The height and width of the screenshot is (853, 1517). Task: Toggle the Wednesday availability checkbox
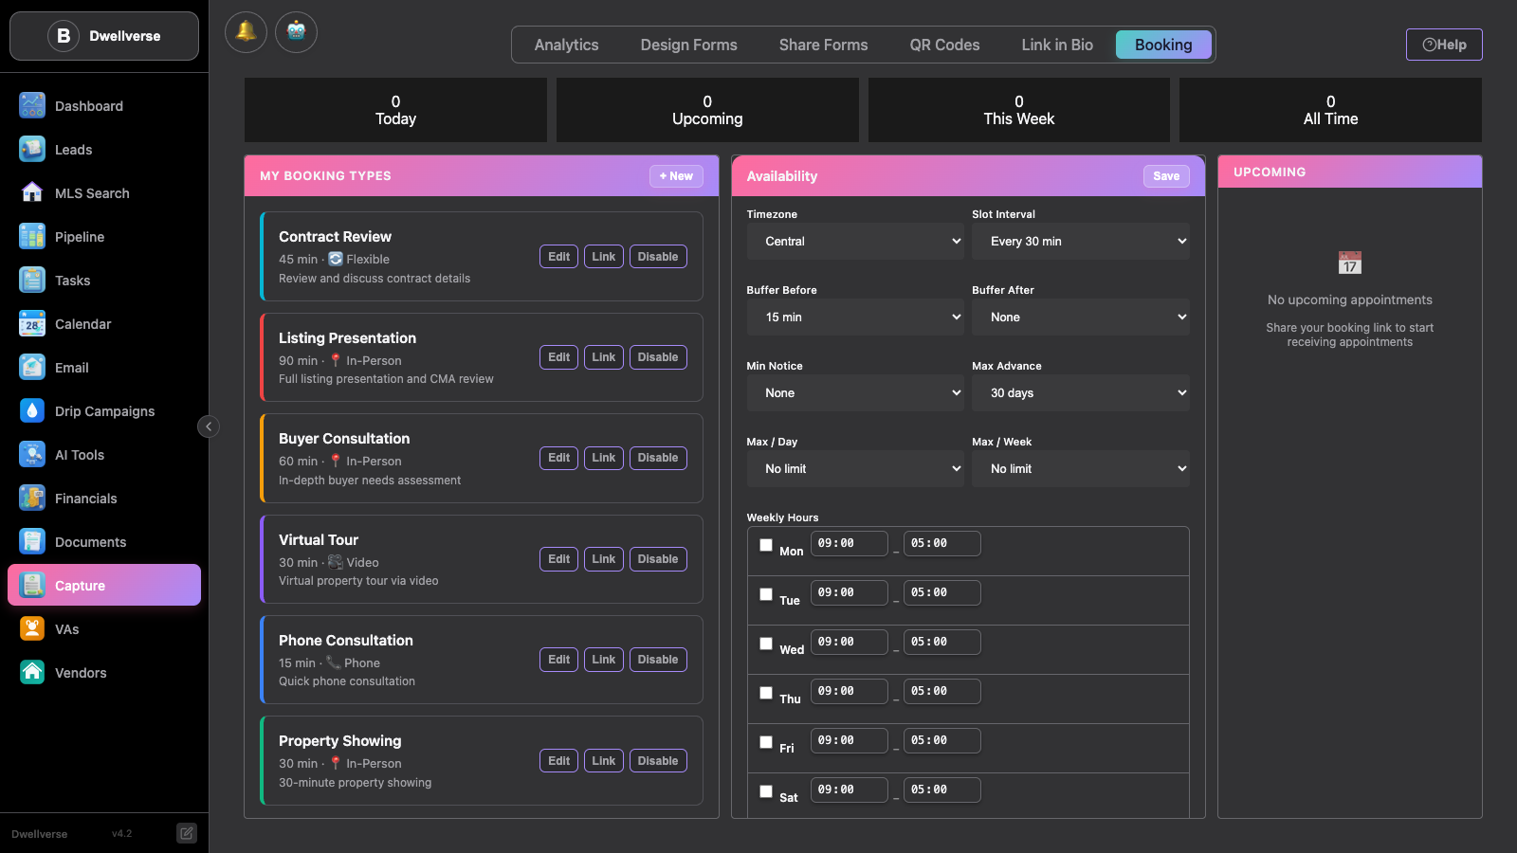(766, 644)
